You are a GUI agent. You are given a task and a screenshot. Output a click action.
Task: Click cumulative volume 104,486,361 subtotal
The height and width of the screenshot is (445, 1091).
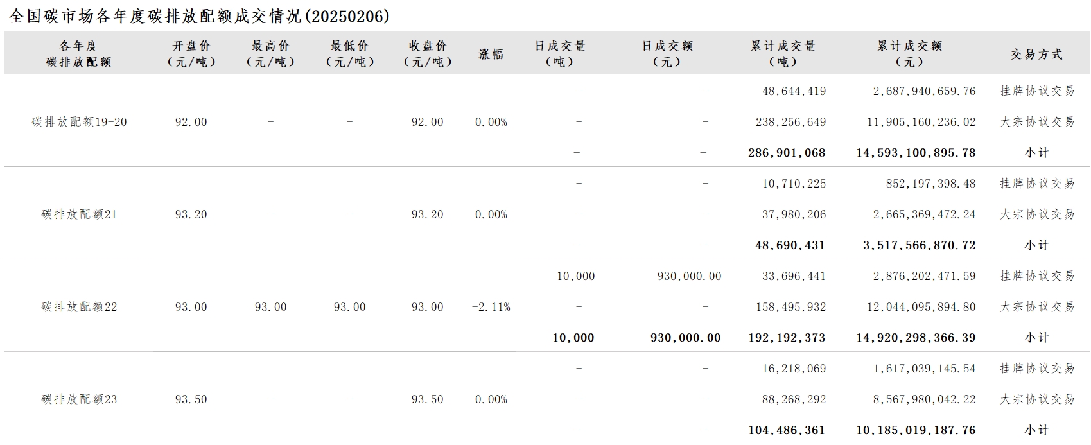[x=787, y=430]
